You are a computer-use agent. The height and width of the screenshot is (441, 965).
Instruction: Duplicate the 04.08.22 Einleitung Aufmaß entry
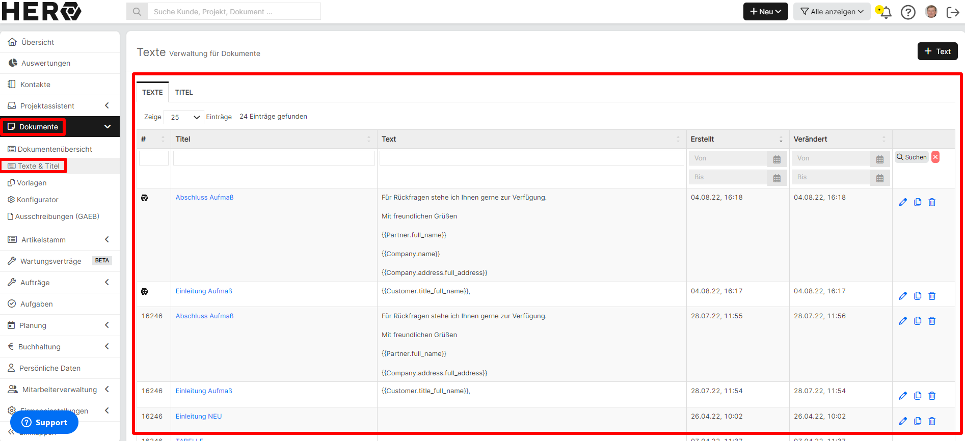(918, 296)
